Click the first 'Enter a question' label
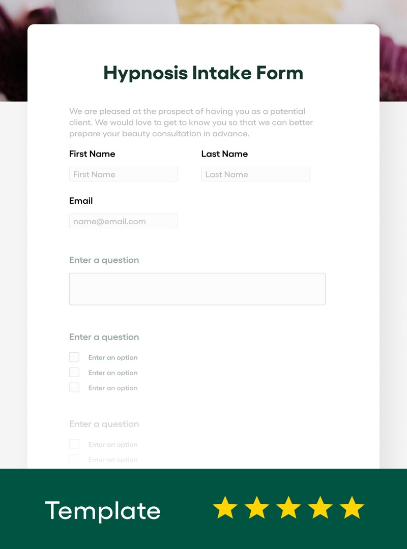This screenshot has height=549, width=407. point(104,260)
